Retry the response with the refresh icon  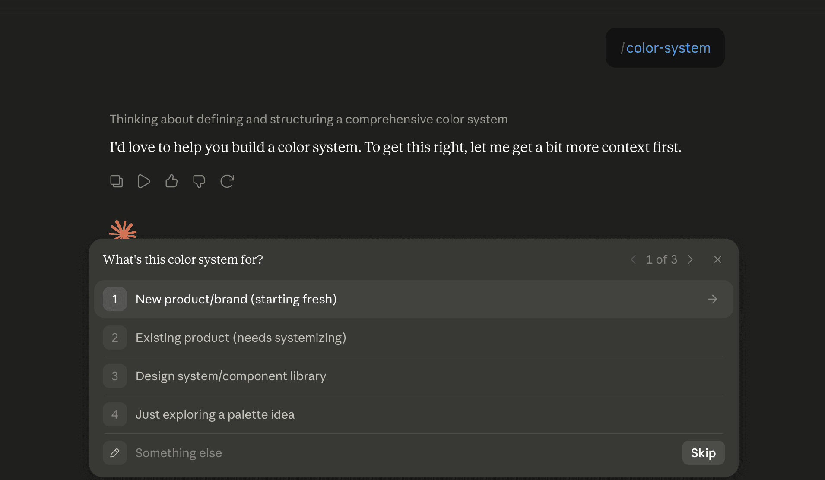click(227, 181)
